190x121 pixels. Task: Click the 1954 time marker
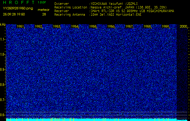coord(75,26)
